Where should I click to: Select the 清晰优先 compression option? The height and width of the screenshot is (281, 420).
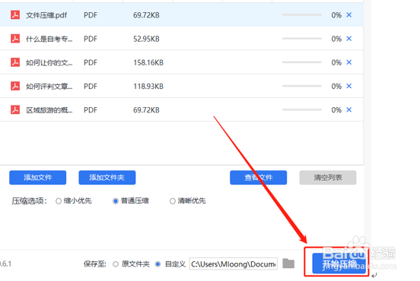[x=173, y=201]
